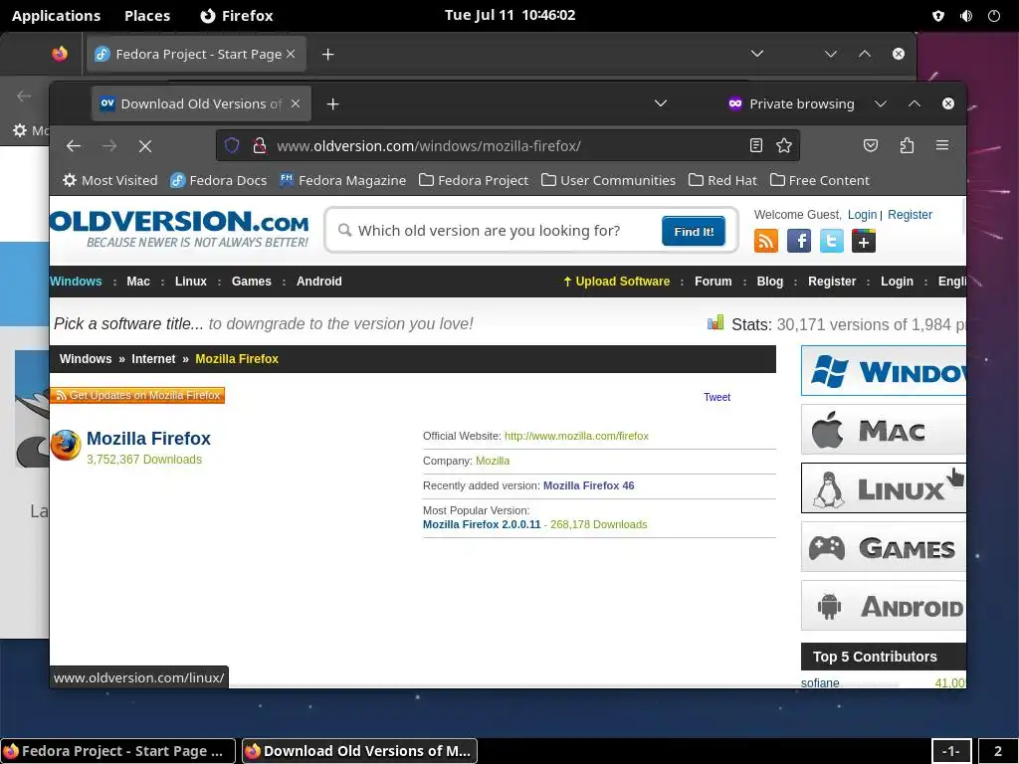The width and height of the screenshot is (1019, 764).
Task: Expand the tab list chevron in the private window
Action: pyautogui.click(x=661, y=103)
